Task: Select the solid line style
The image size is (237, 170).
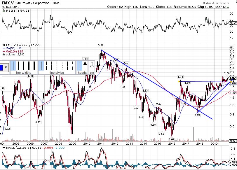Action: point(41,66)
